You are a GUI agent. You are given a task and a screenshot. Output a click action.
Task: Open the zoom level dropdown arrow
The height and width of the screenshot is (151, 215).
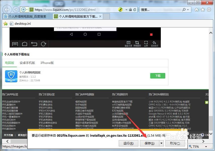pyautogui.click(x=206, y=147)
